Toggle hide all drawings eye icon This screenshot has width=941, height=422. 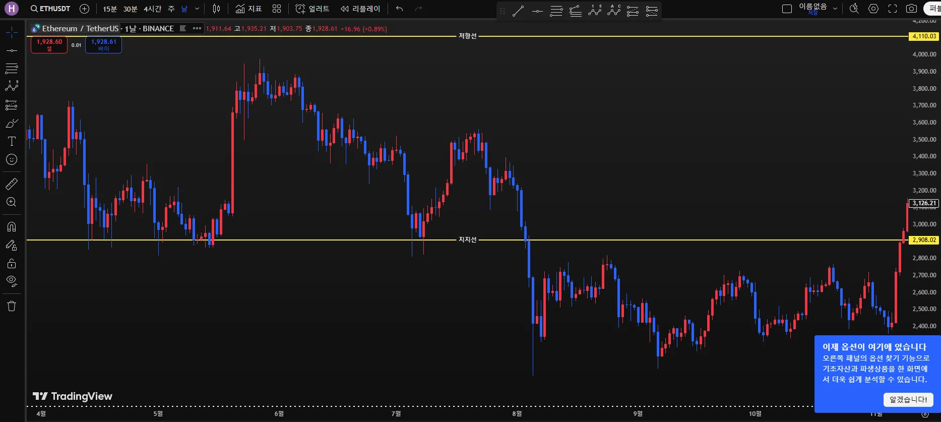point(12,281)
